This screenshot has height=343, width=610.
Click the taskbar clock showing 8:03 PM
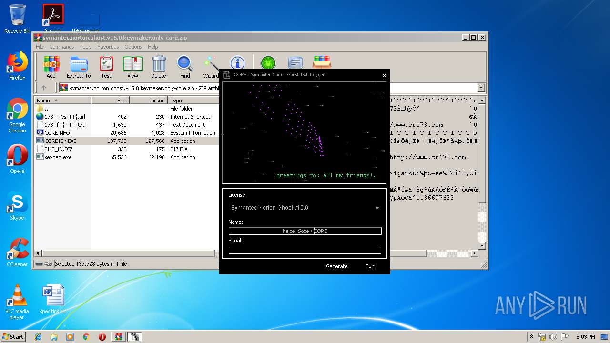tap(585, 337)
